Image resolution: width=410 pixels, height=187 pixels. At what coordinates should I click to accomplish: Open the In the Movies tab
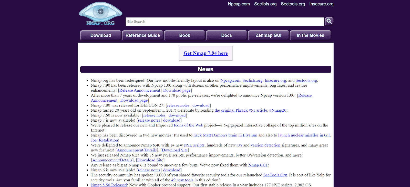tap(310, 35)
